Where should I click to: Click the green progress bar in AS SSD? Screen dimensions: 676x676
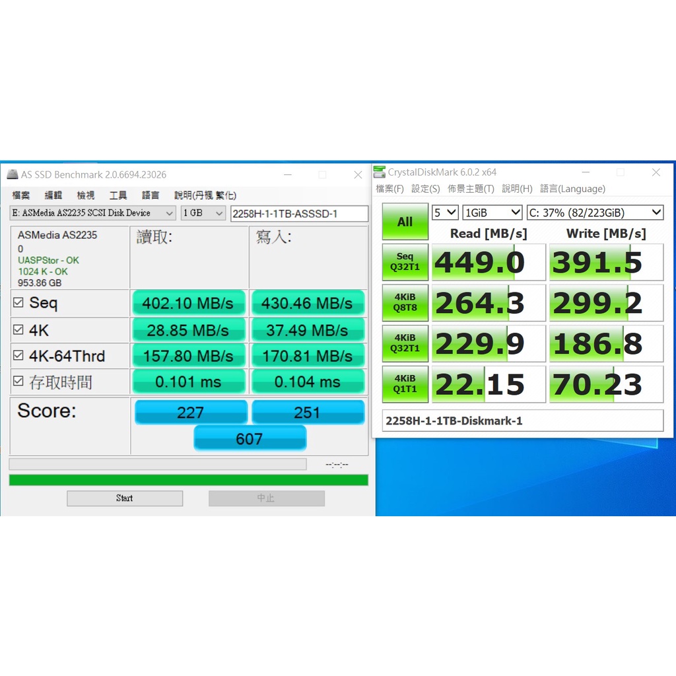pos(188,480)
